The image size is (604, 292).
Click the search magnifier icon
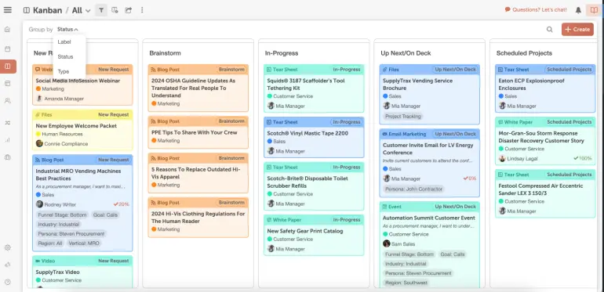point(550,30)
